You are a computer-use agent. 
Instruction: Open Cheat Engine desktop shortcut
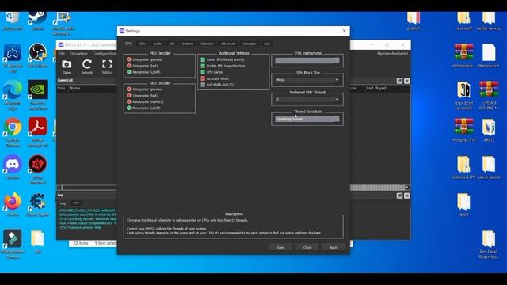(37, 205)
